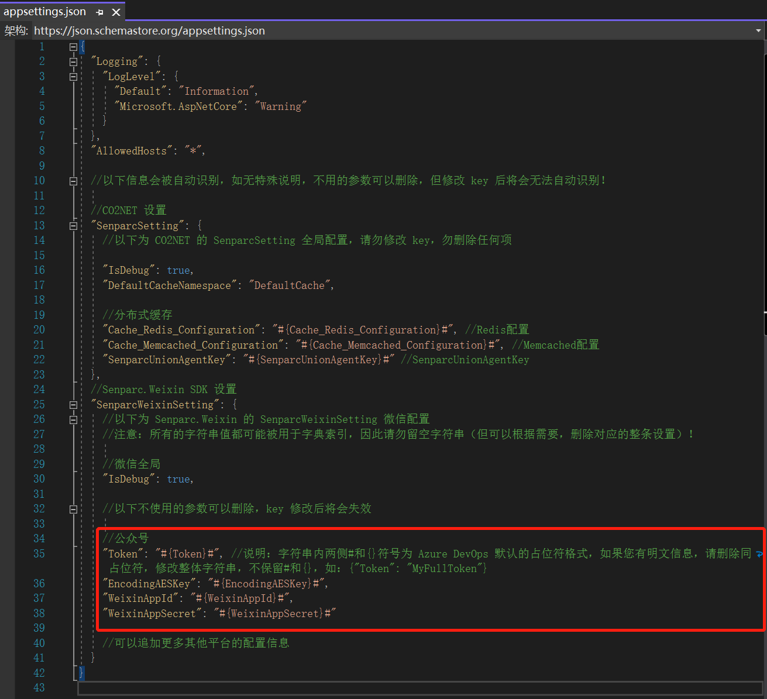The width and height of the screenshot is (767, 699).
Task: Pin the appsettings.json tab
Action: 99,12
